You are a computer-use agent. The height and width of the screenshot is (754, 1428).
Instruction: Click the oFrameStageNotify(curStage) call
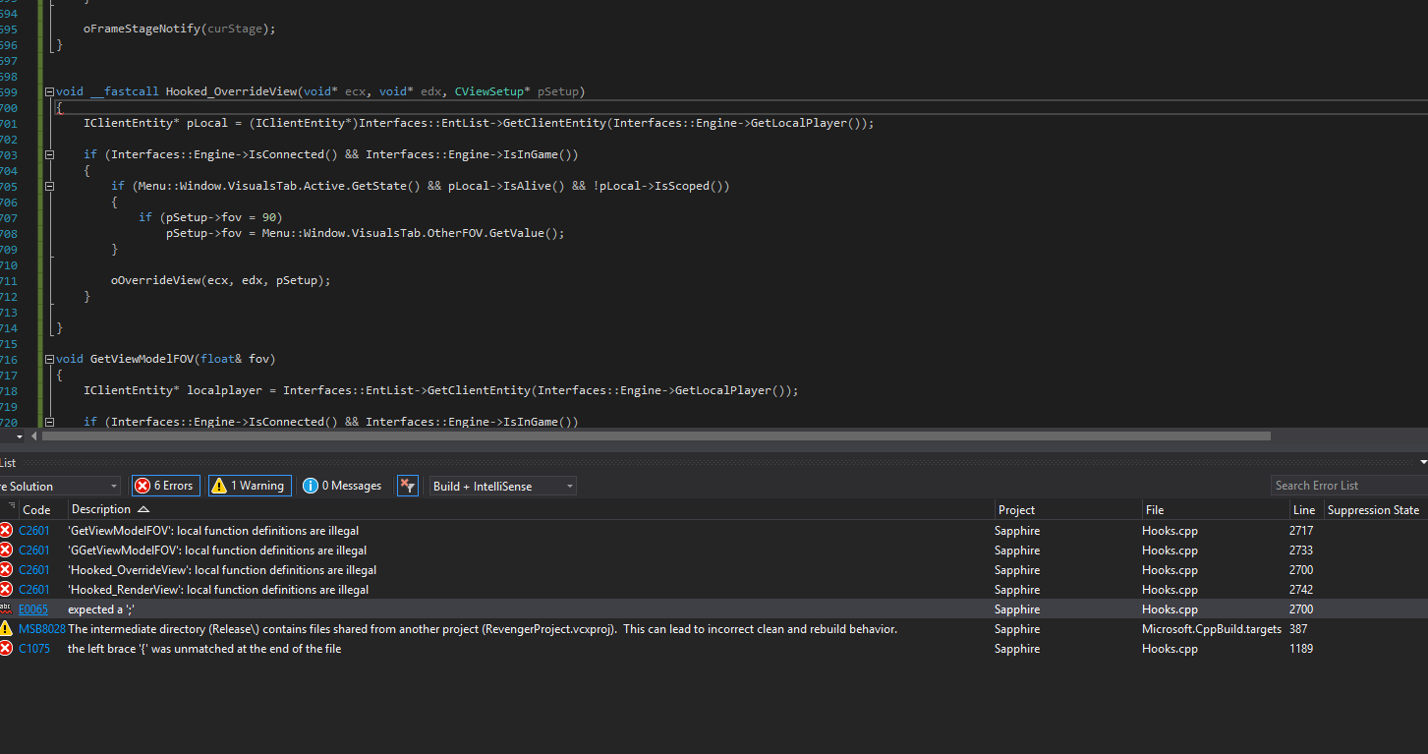tap(179, 29)
